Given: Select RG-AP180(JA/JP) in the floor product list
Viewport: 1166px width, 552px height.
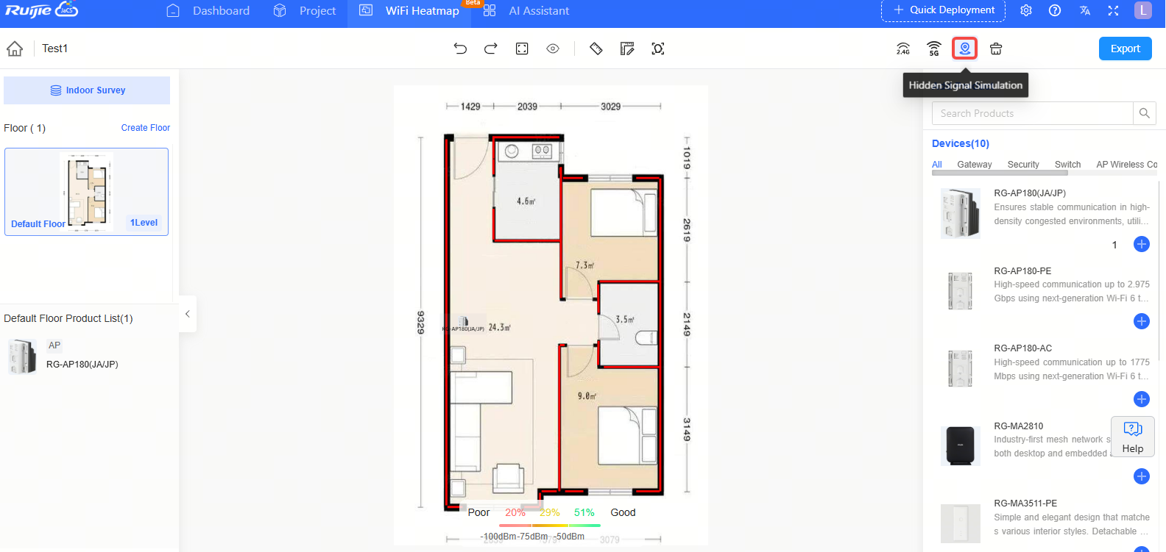Looking at the screenshot, I should click(82, 364).
